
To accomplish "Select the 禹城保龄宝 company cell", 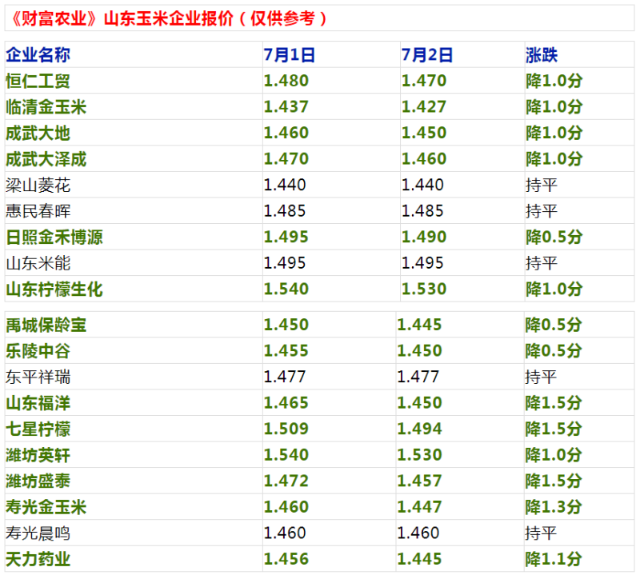I will pos(46,325).
